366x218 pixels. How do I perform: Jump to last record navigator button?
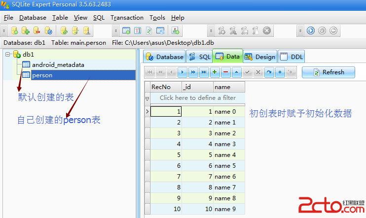tap(204, 72)
